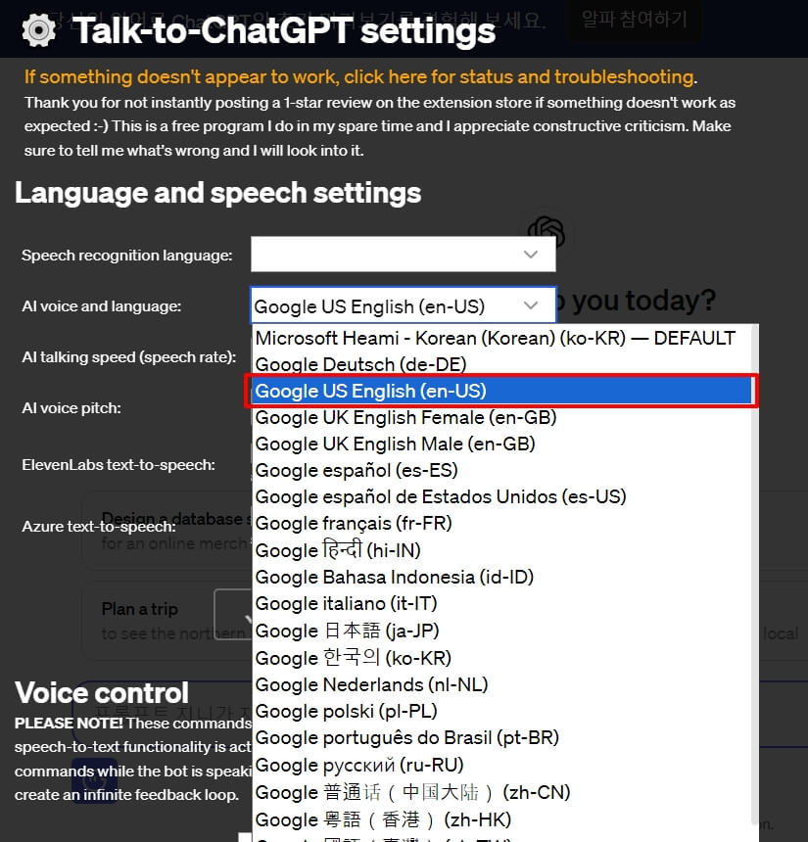Select Google español (es-ES) voice
This screenshot has width=808, height=842.
coord(501,470)
